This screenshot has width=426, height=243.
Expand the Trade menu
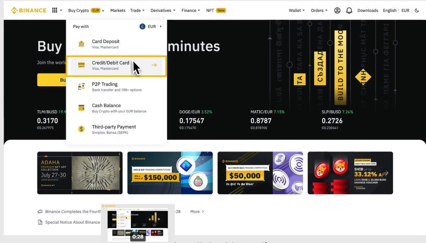[x=137, y=10]
